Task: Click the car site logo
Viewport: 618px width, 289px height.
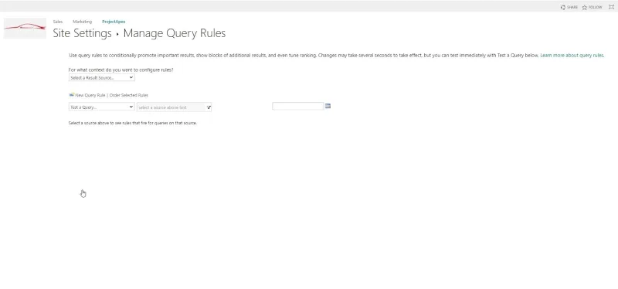Action: click(25, 28)
